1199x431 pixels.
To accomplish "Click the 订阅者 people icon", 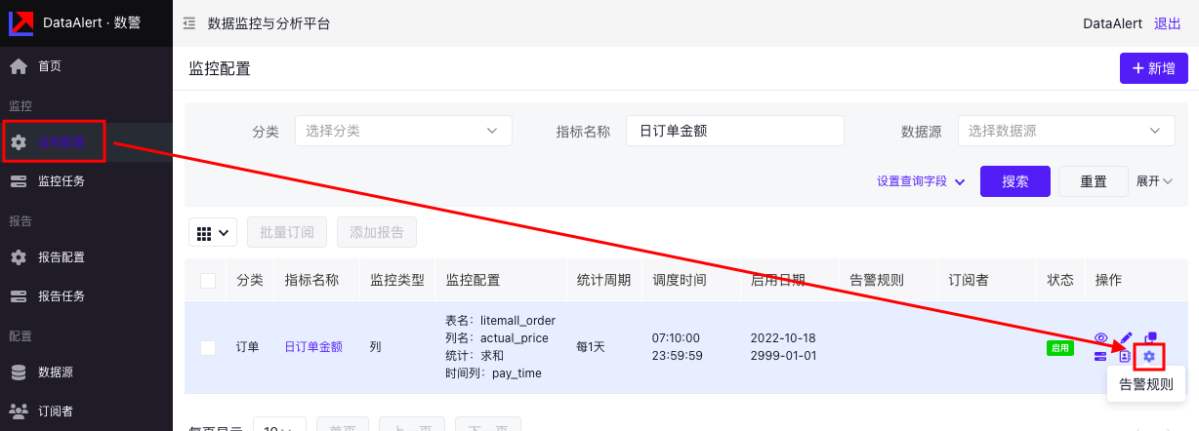I will [18, 411].
